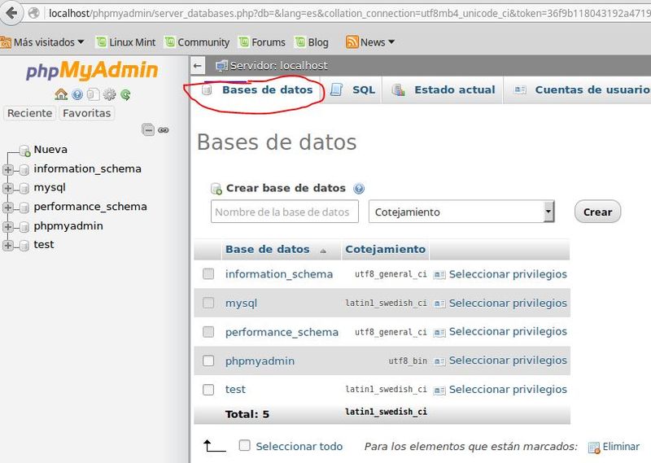
Task: Check the mysql row checkbox
Action: (x=208, y=303)
